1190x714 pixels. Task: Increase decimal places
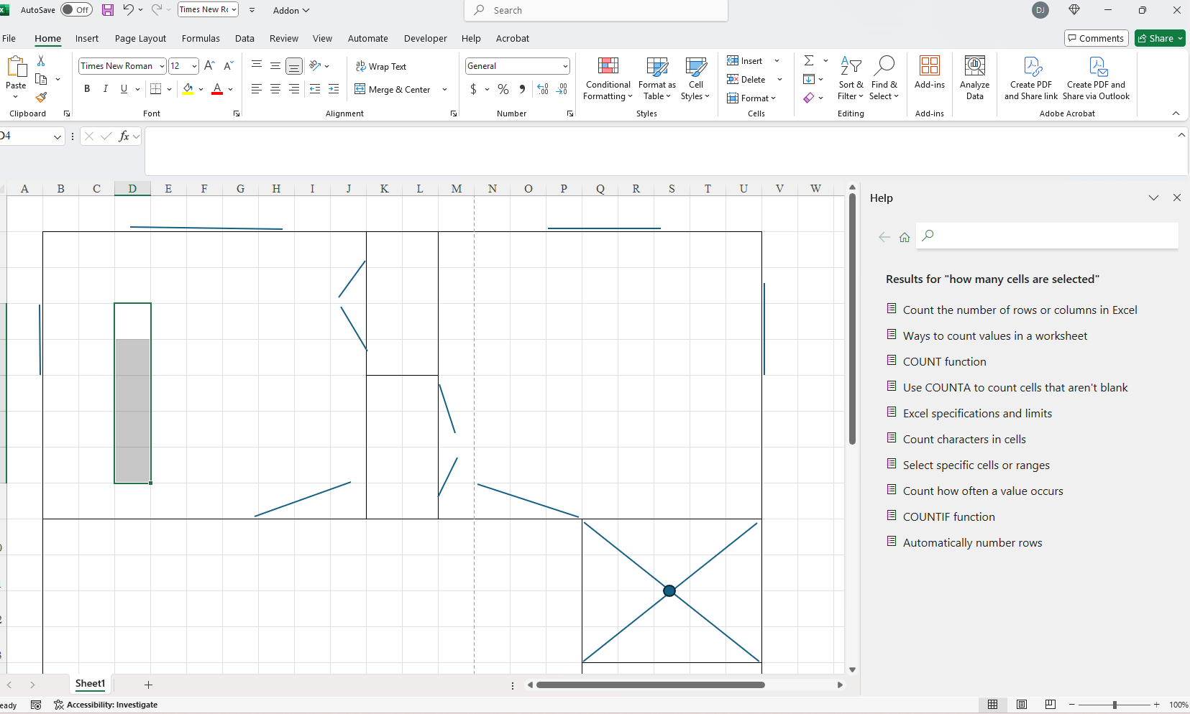coord(543,89)
